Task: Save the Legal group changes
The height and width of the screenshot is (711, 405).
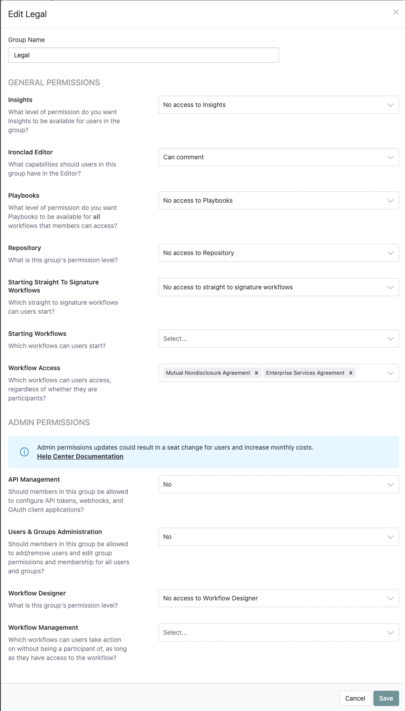Action: (x=386, y=698)
